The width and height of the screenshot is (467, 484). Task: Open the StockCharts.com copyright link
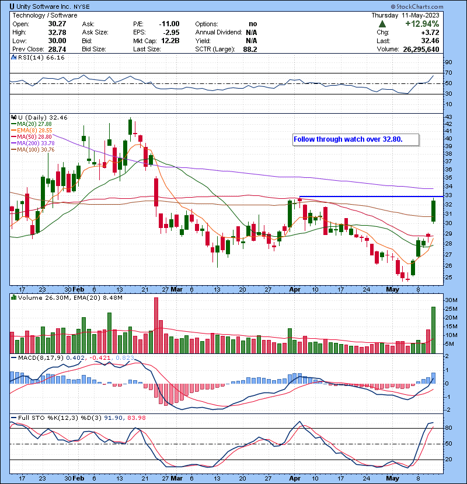pyautogui.click(x=417, y=6)
